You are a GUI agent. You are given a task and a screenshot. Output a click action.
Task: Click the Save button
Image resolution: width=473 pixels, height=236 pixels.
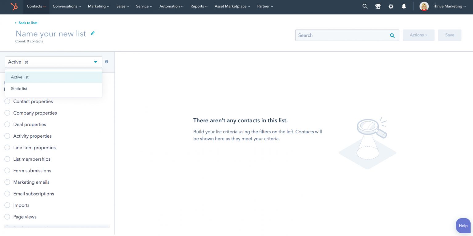click(x=450, y=35)
